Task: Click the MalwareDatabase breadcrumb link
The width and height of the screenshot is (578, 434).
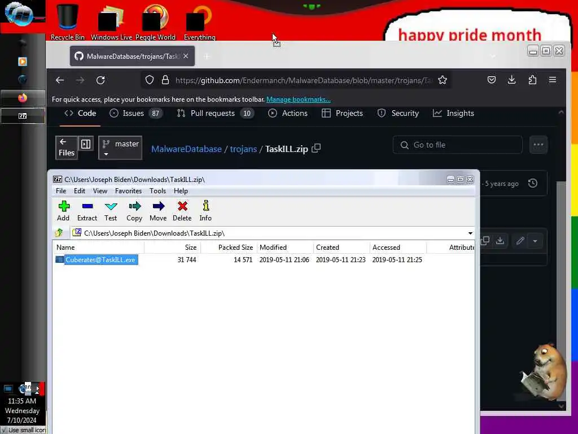Action: [x=186, y=149]
